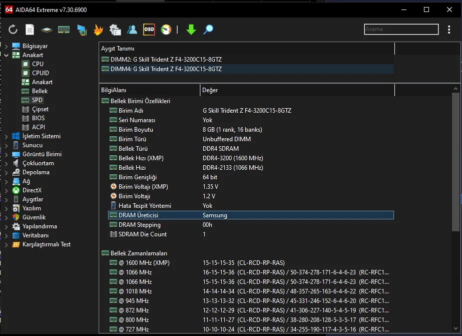Select the @ 1018 MHz timing row
462x336 pixels.
pyautogui.click(x=251, y=291)
